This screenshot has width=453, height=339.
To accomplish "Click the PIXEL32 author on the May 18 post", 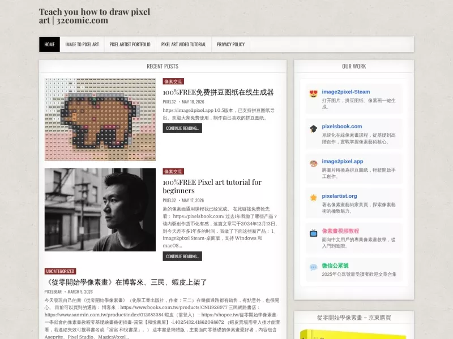I will [169, 102].
